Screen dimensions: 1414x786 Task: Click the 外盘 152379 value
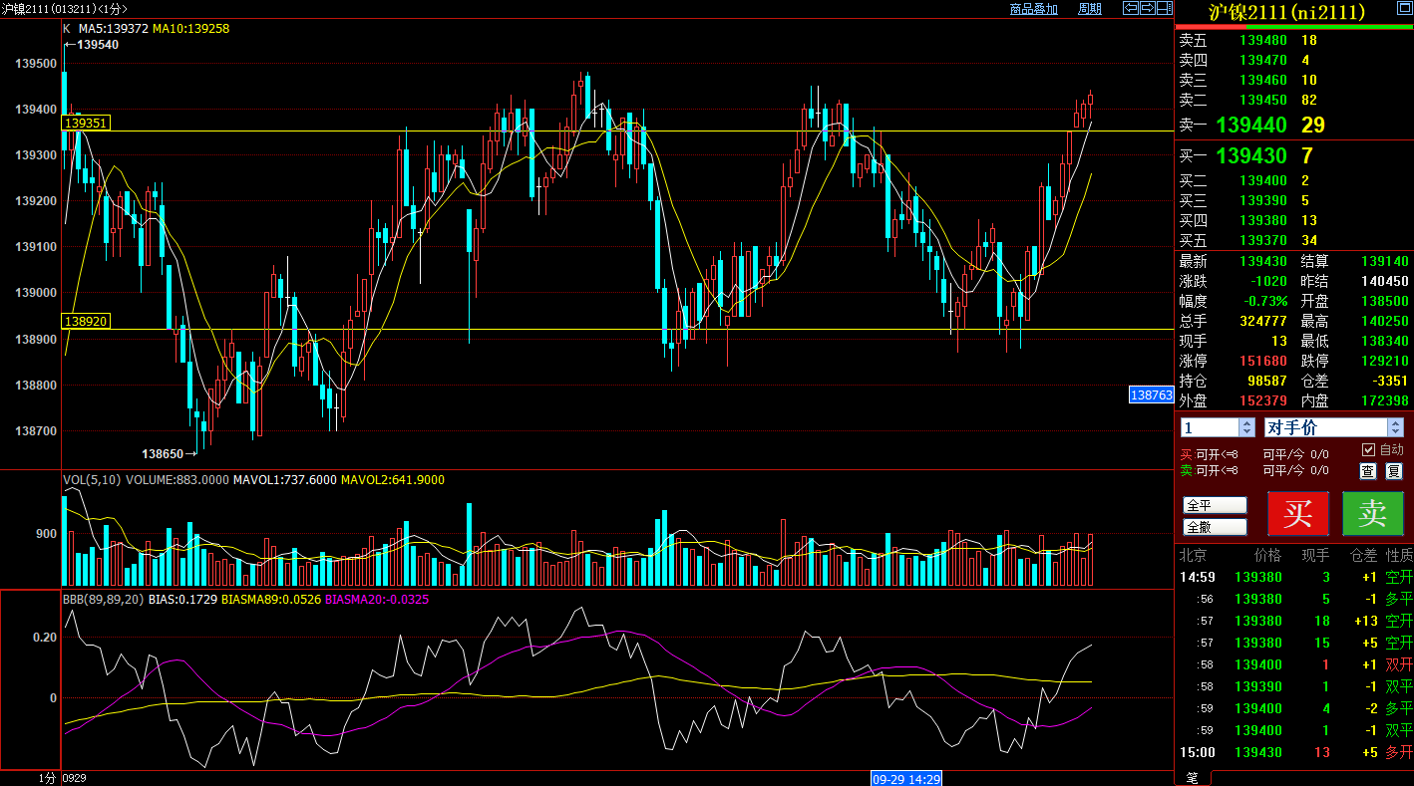1263,400
